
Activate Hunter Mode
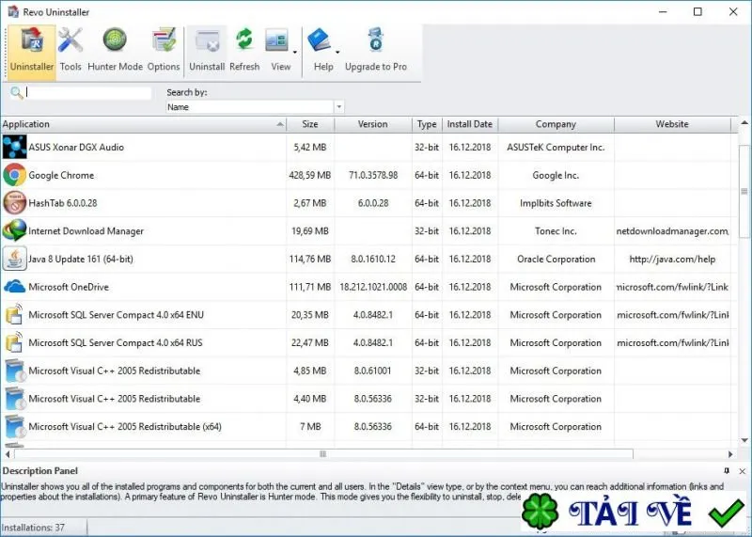click(x=115, y=50)
